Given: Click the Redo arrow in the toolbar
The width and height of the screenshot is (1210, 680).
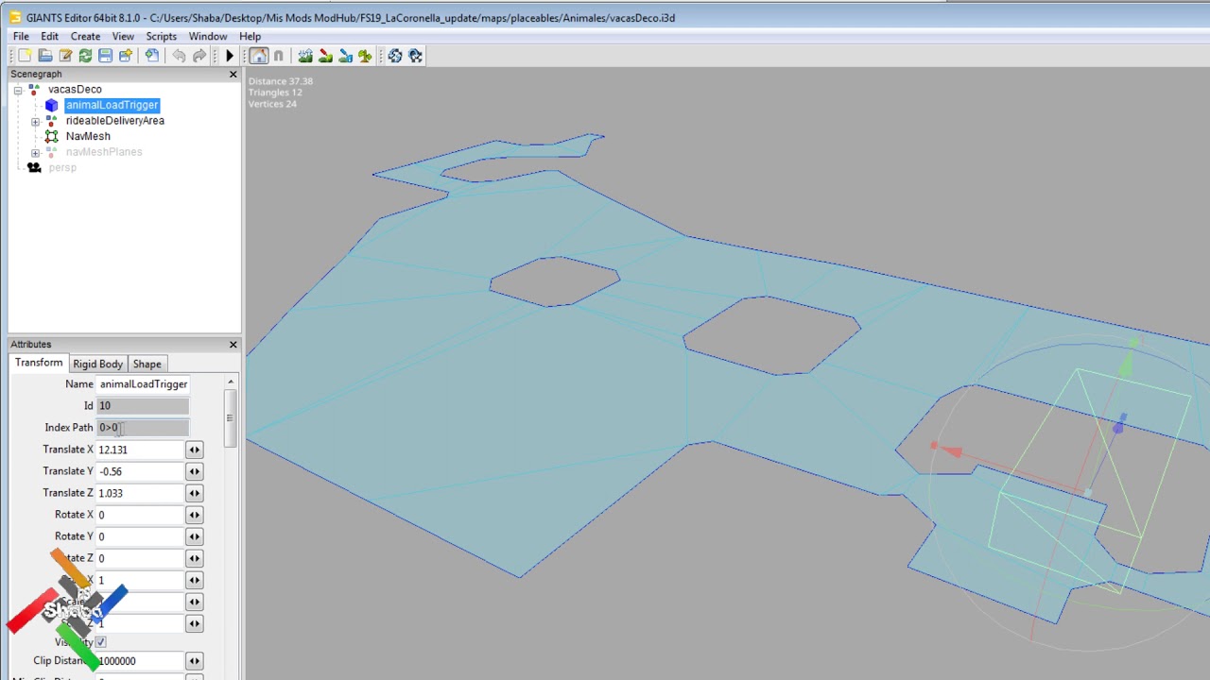Looking at the screenshot, I should (199, 56).
